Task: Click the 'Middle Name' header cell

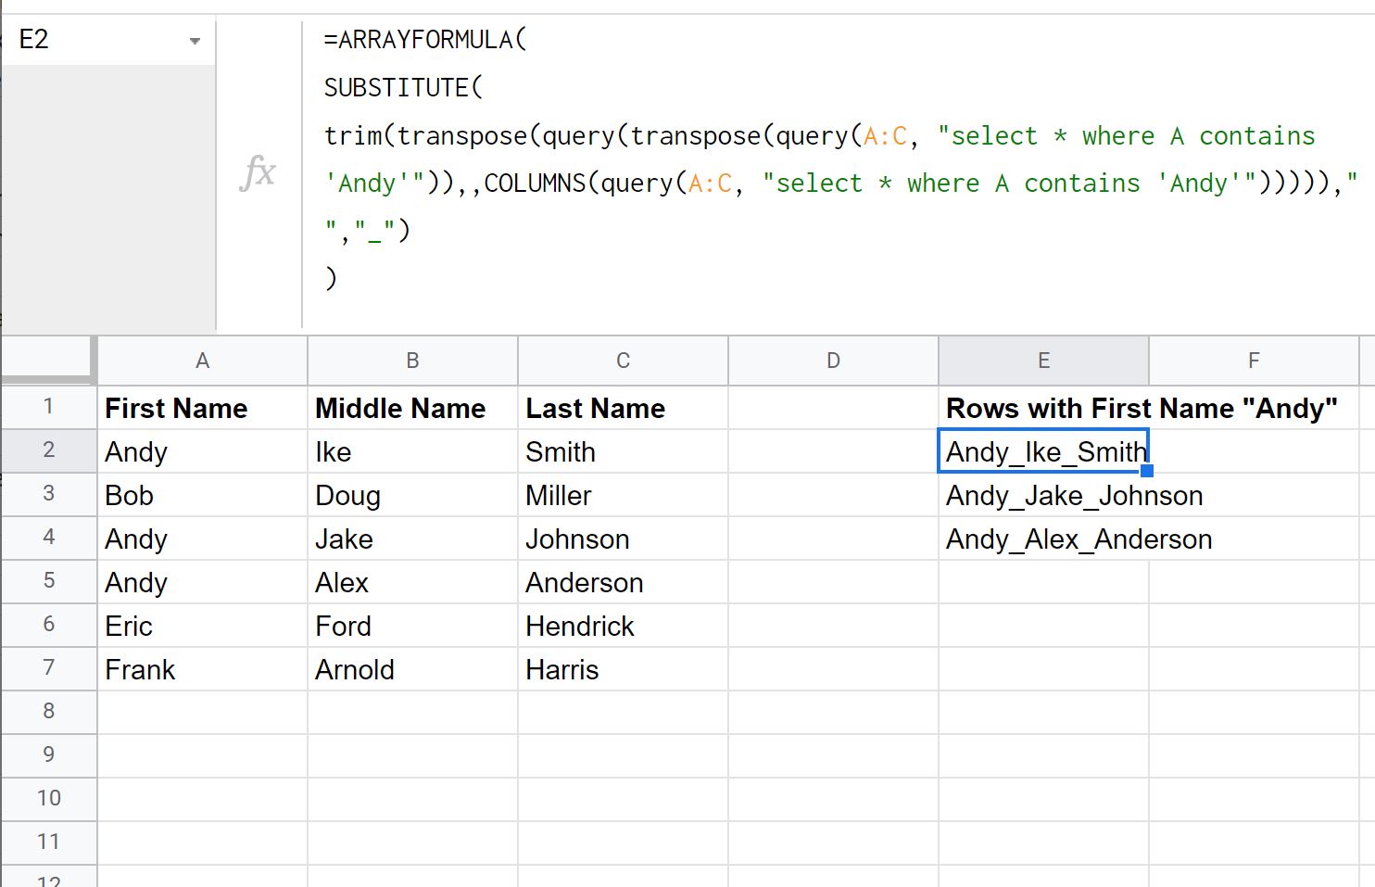Action: 412,408
